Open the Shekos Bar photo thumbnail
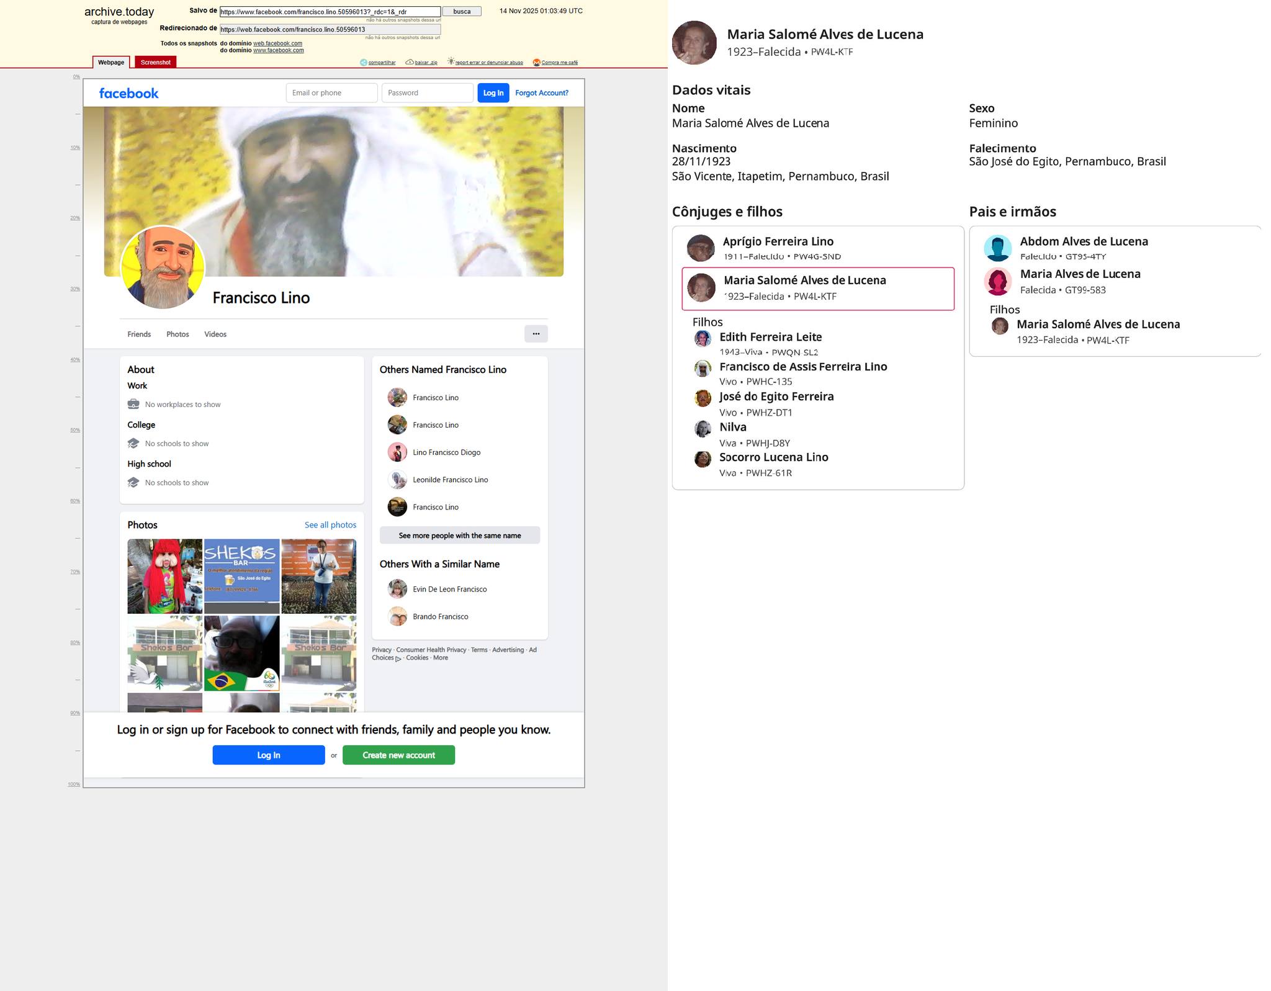 (x=241, y=576)
